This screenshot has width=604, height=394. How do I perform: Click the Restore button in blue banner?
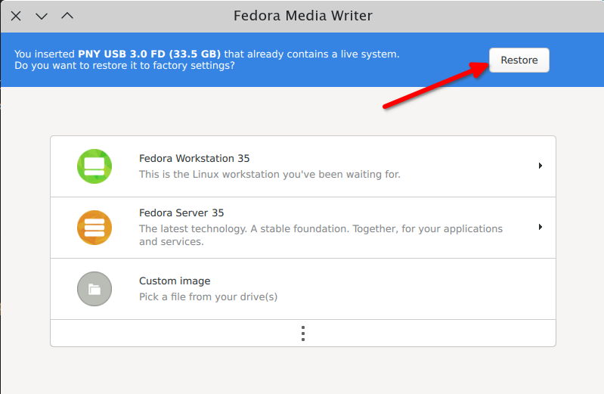click(x=519, y=60)
